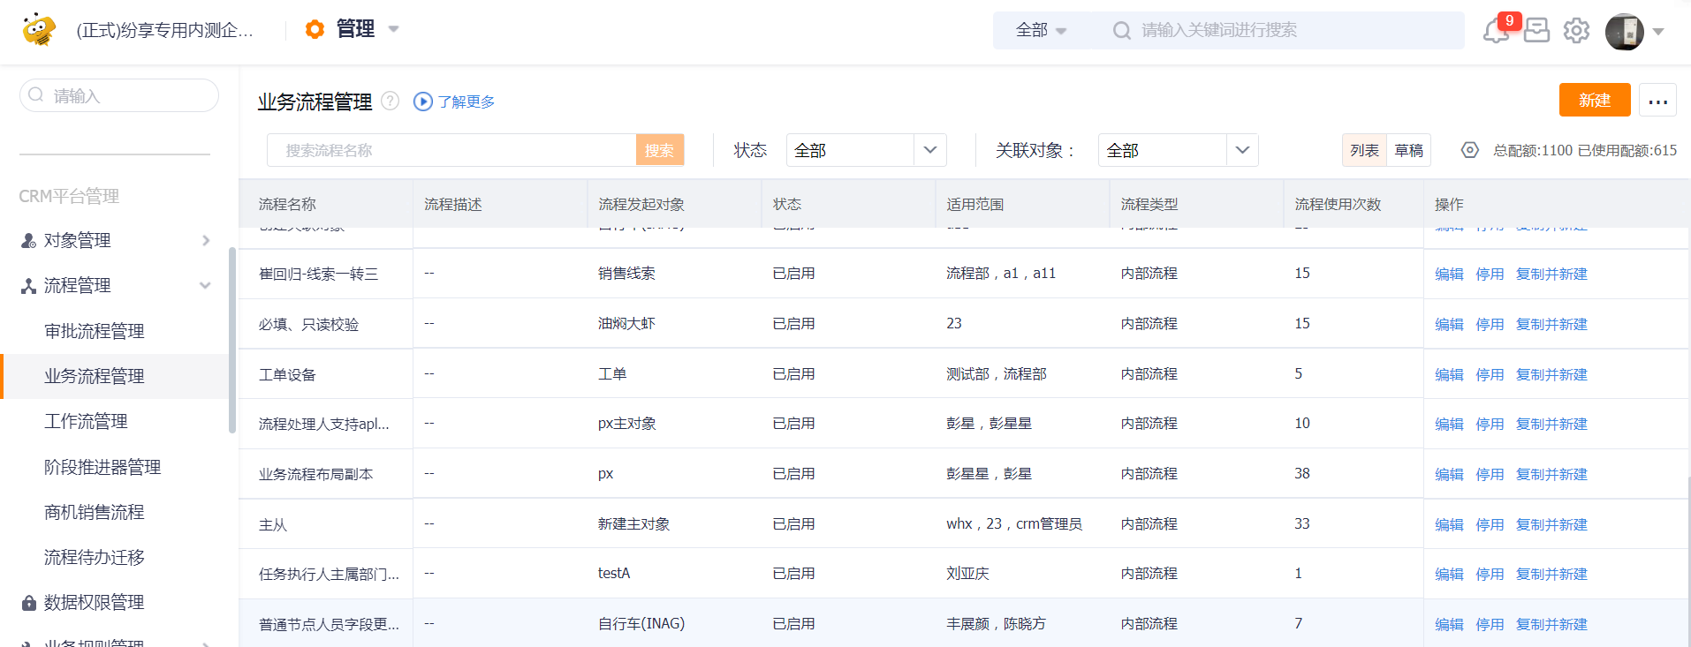Click the sidebar 请输入 search field
Viewport: 1691px width, 647px height.
pyautogui.click(x=119, y=95)
